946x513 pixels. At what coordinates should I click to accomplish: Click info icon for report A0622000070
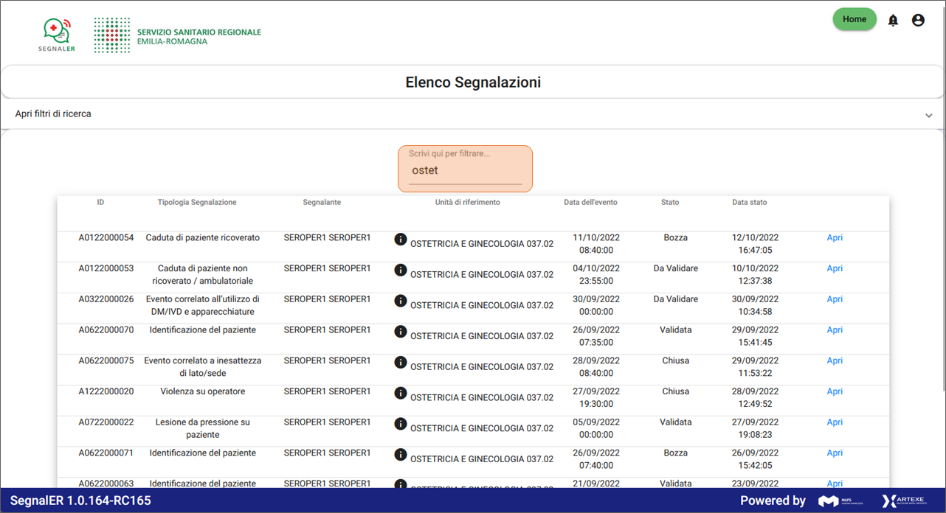(x=401, y=332)
